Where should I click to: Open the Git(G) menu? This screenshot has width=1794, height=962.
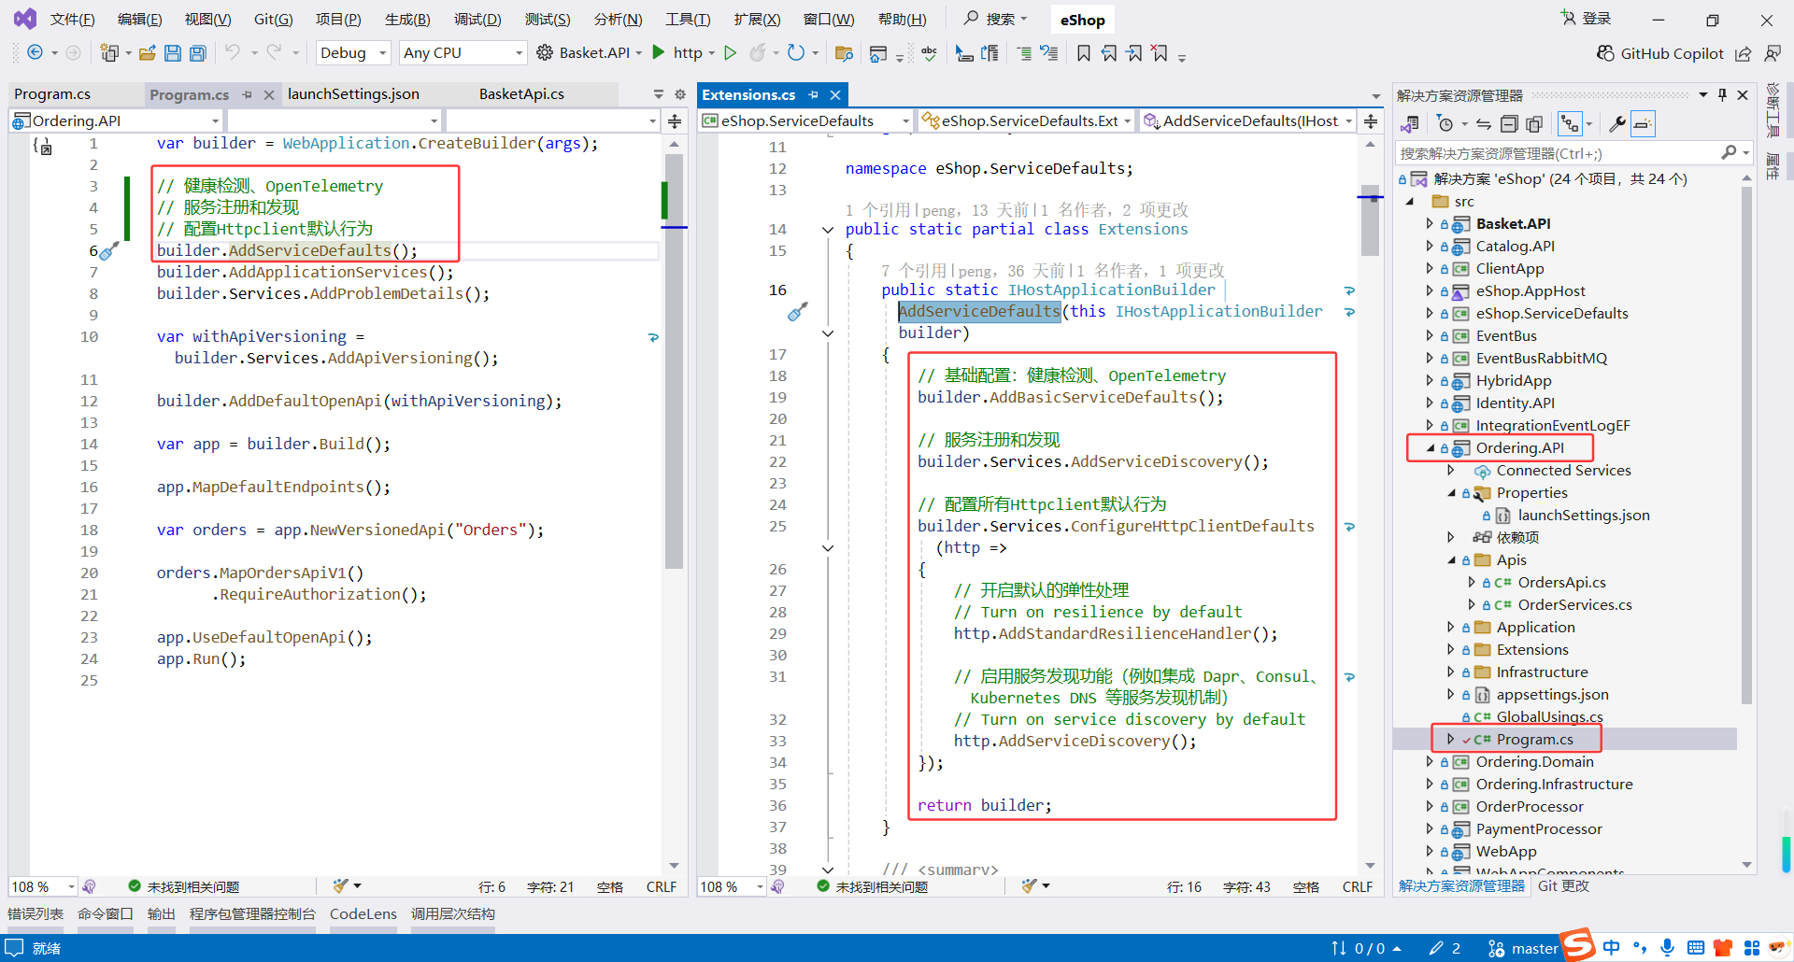[x=273, y=20]
